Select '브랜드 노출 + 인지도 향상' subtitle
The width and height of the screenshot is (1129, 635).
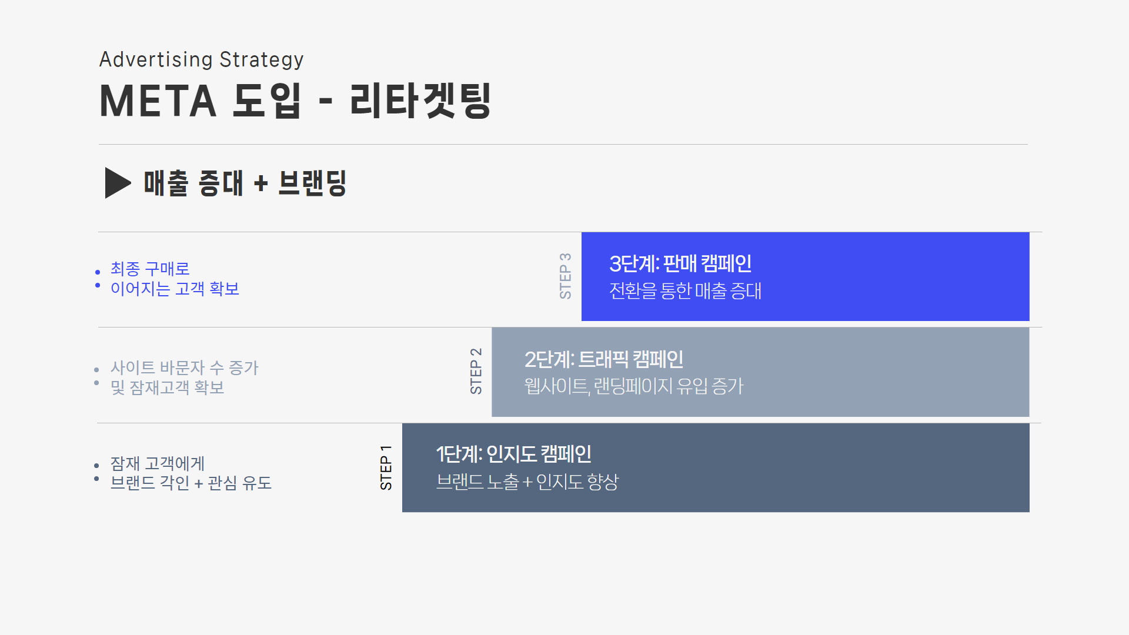(527, 482)
